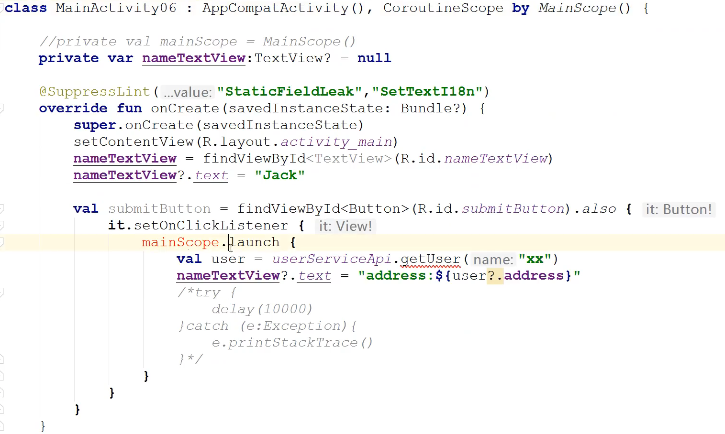Click the 'it: Button!' inlay hint

678,209
